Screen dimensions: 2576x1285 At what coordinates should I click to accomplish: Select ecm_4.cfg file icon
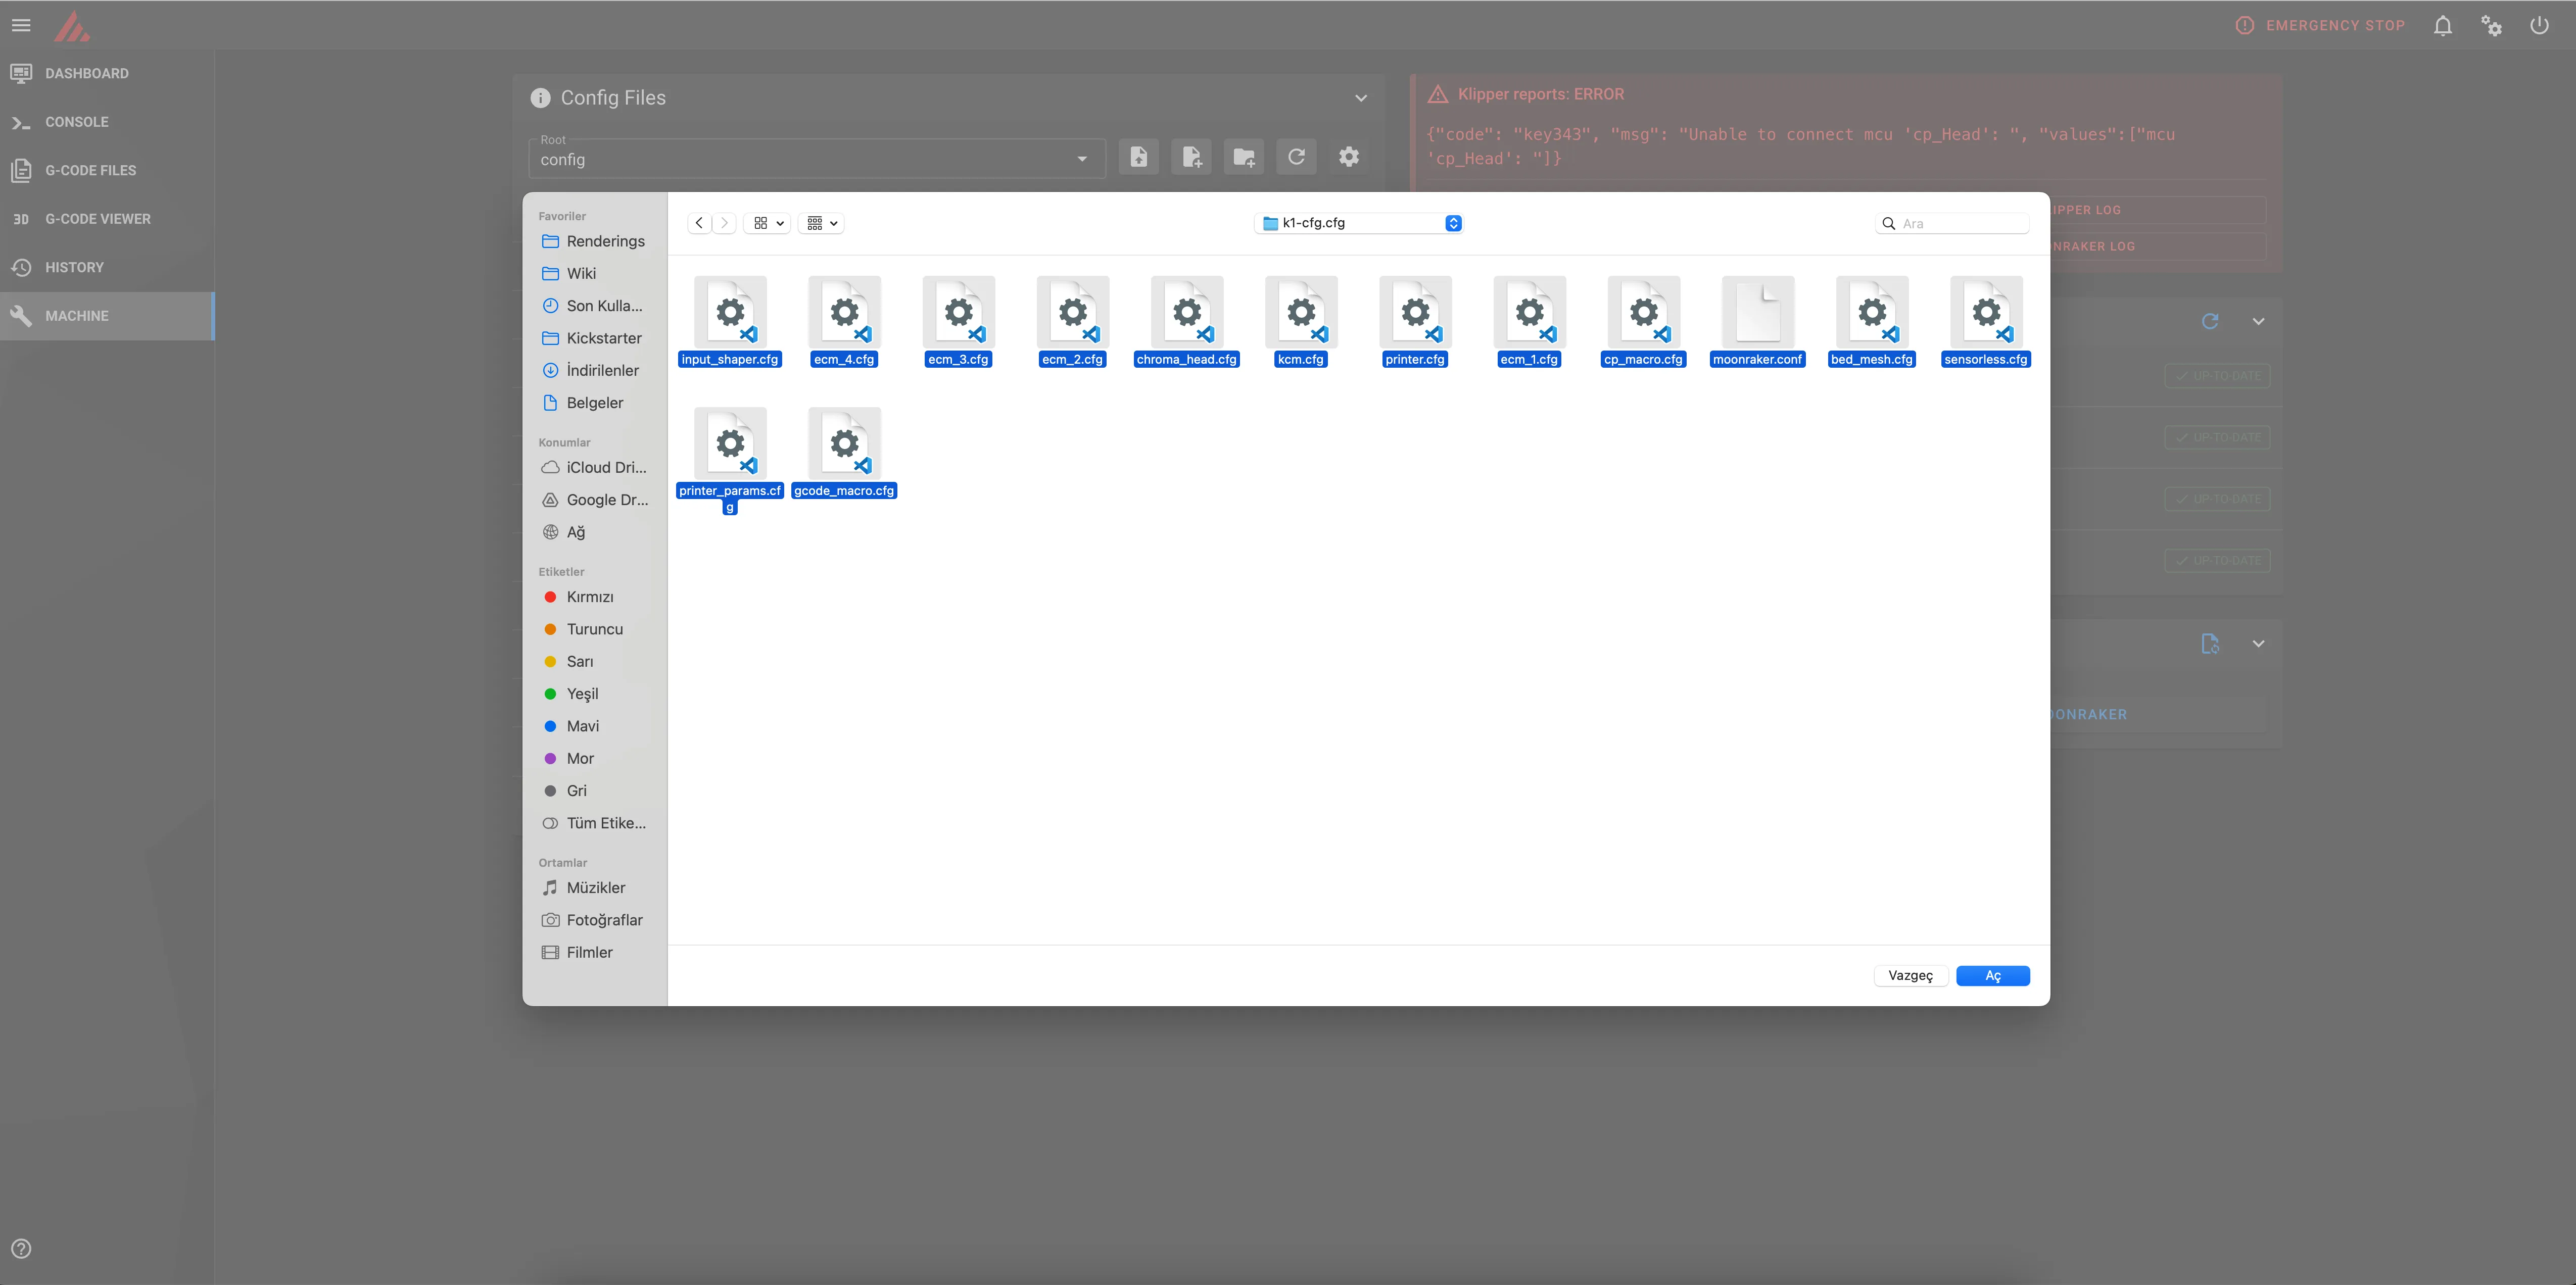point(845,312)
